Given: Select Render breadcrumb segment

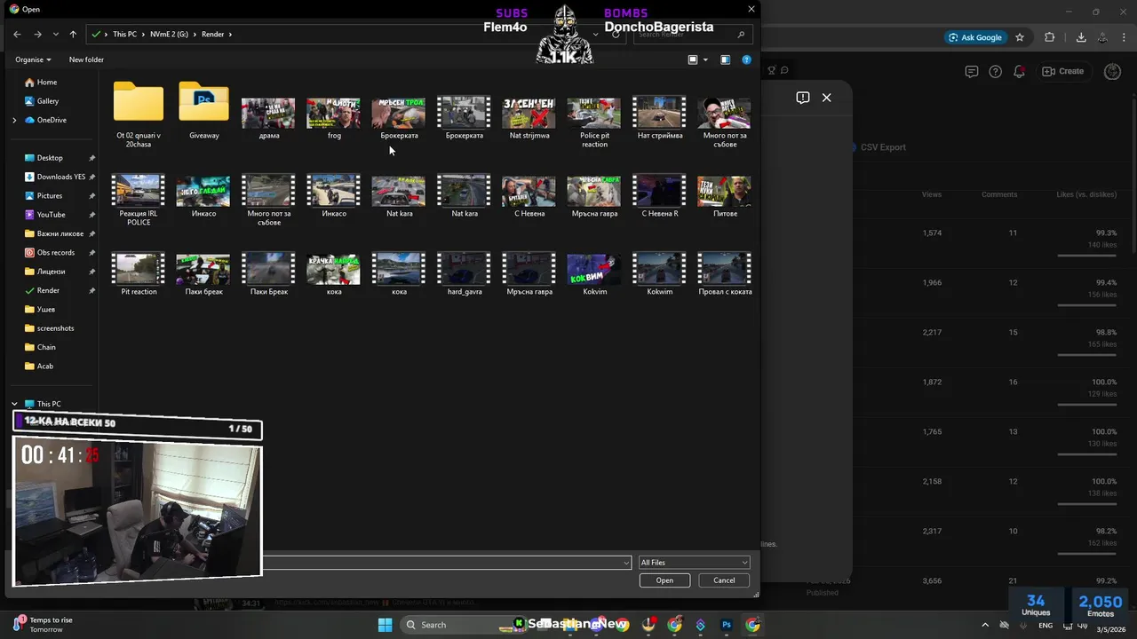Looking at the screenshot, I should tap(212, 34).
